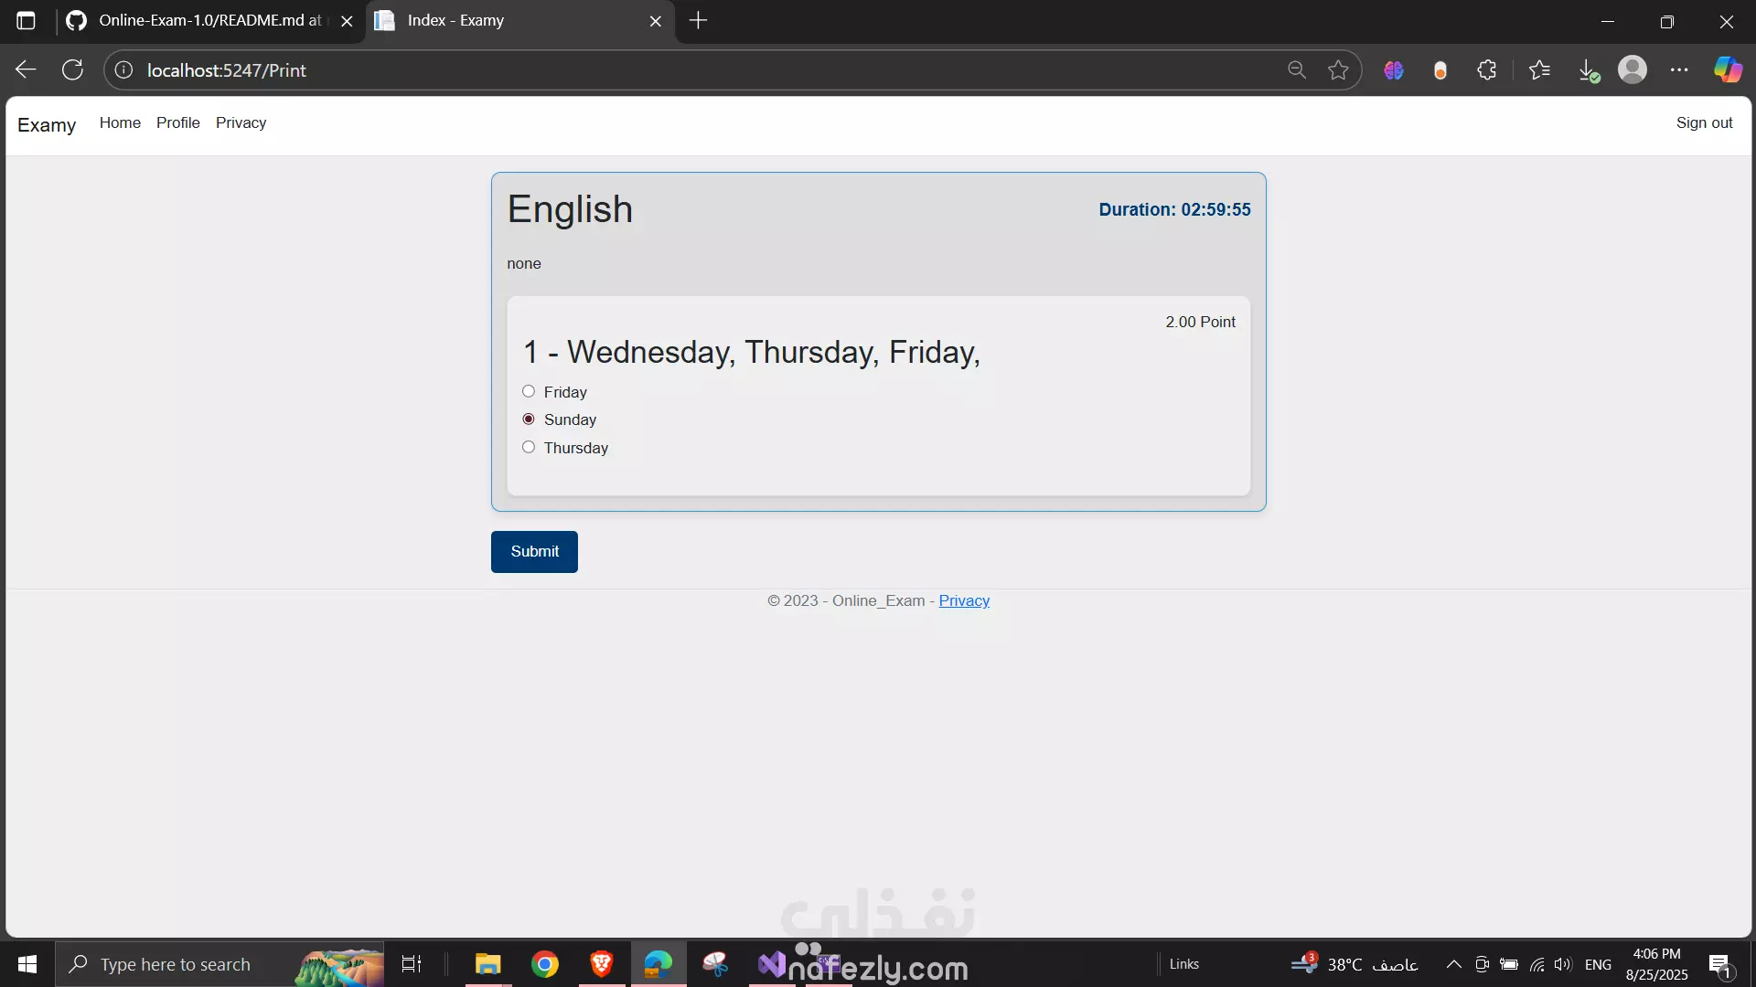Open the weather widget showing 38°C

pyautogui.click(x=1354, y=964)
